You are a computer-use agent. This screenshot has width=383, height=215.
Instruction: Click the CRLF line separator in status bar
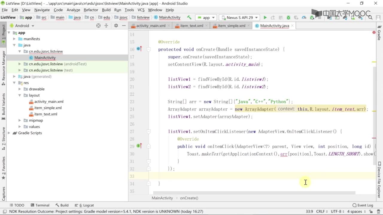[322, 211]
